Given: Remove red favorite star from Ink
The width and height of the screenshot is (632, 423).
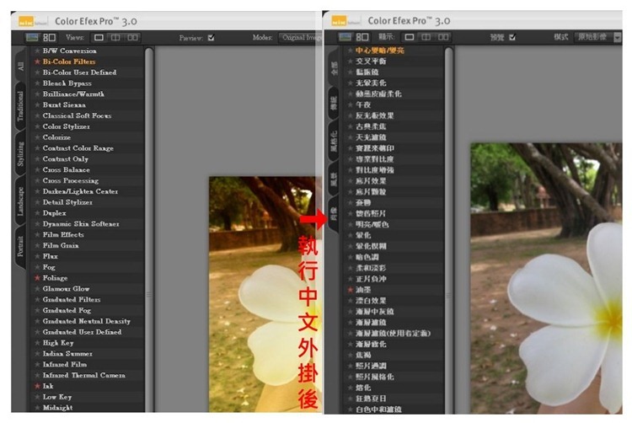Looking at the screenshot, I should point(37,386).
